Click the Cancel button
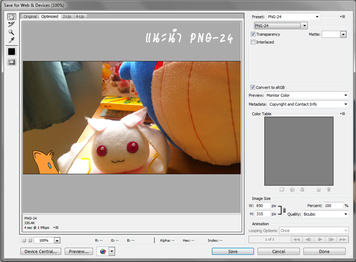356x262 pixels. [279, 251]
